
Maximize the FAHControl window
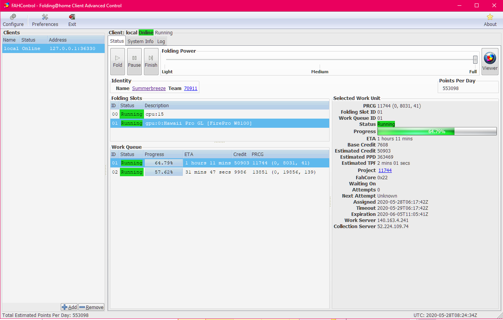(477, 5)
